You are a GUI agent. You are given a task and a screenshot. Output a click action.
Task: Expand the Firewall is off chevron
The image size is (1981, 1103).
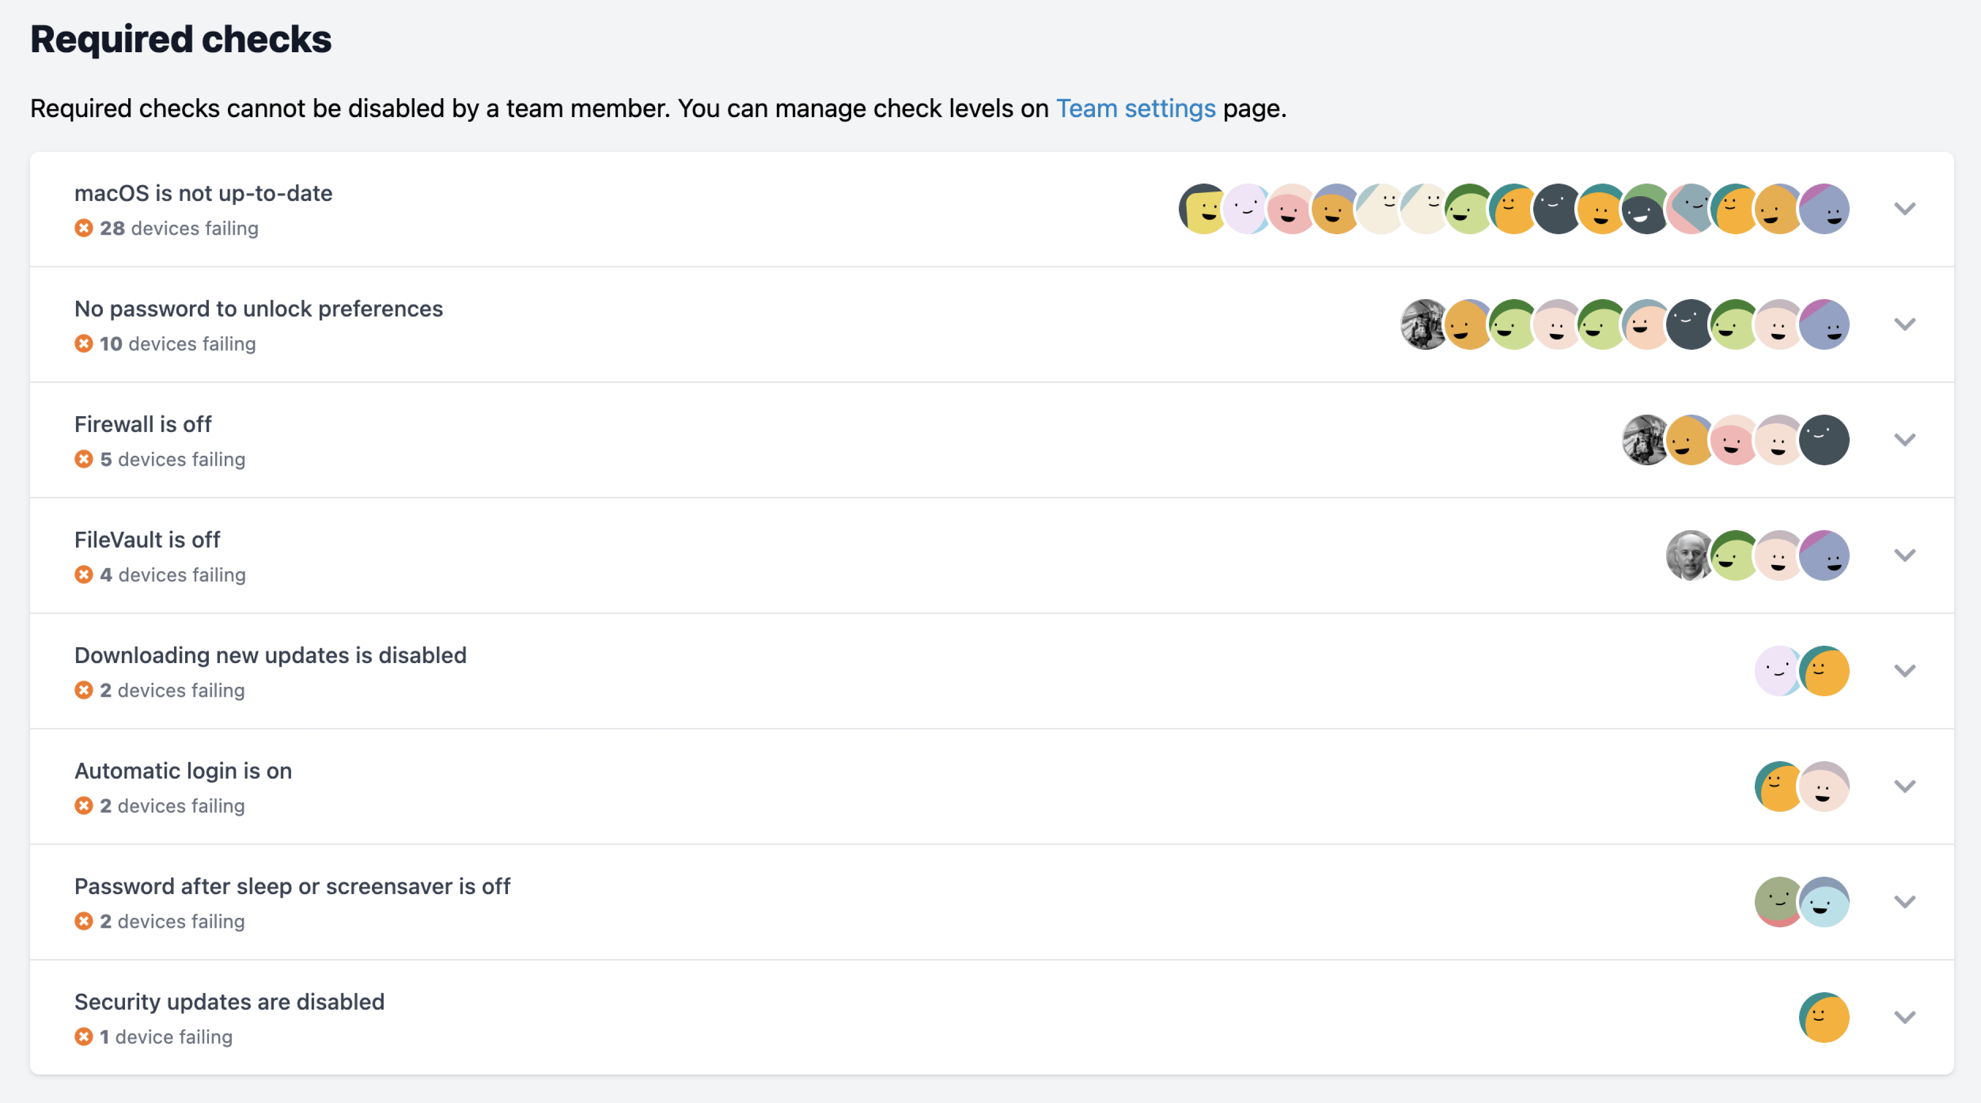point(1904,439)
